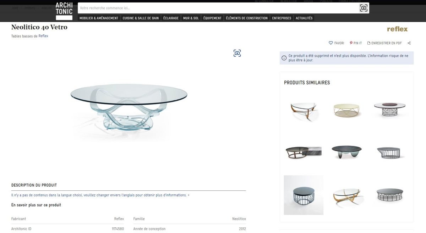Open the Actualités tab
426x233 pixels.
point(304,18)
